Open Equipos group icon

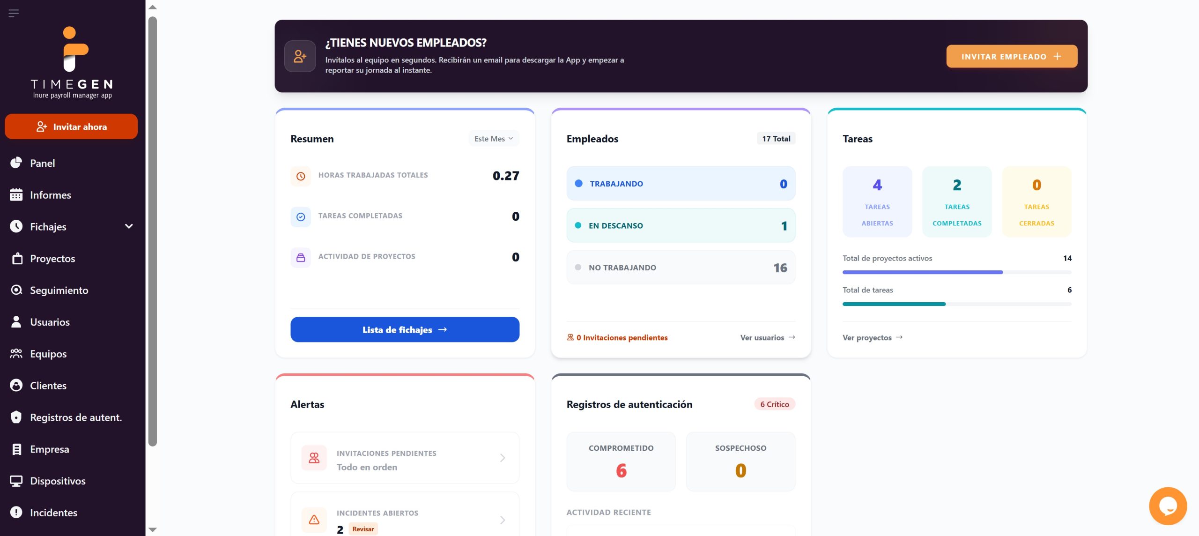click(16, 354)
